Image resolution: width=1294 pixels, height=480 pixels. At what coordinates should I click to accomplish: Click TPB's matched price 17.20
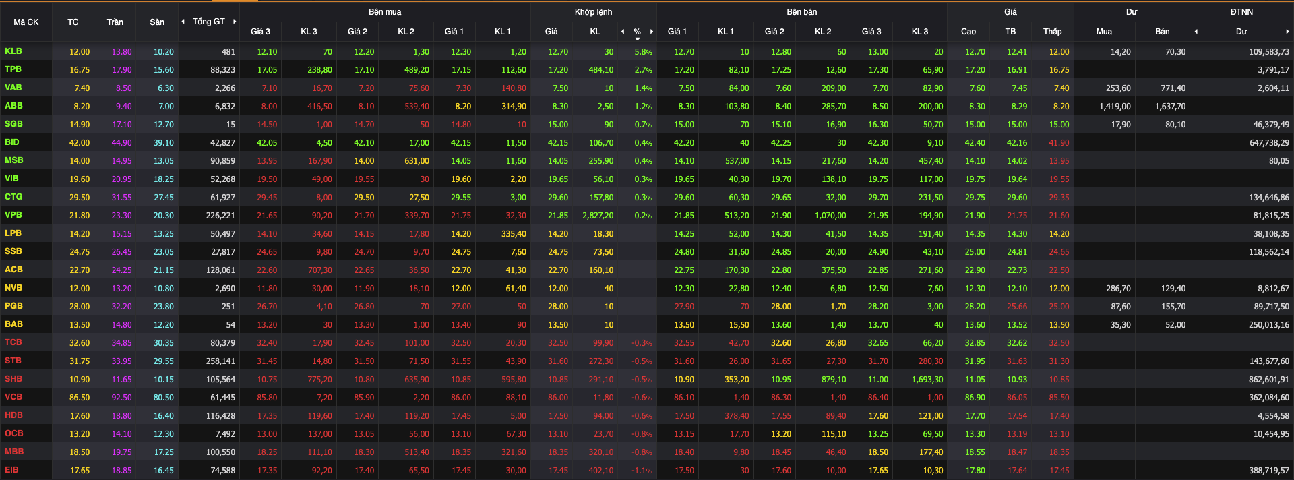[x=558, y=70]
